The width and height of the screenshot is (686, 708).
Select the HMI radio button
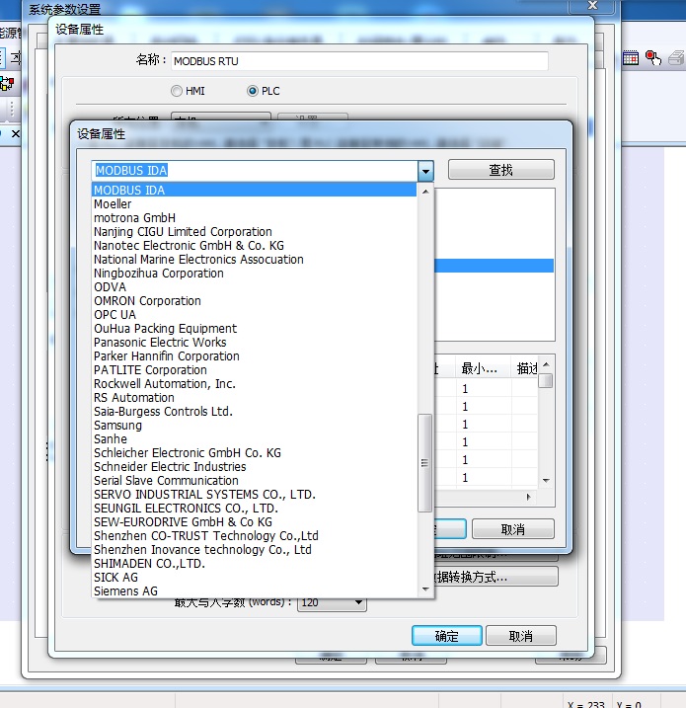177,91
